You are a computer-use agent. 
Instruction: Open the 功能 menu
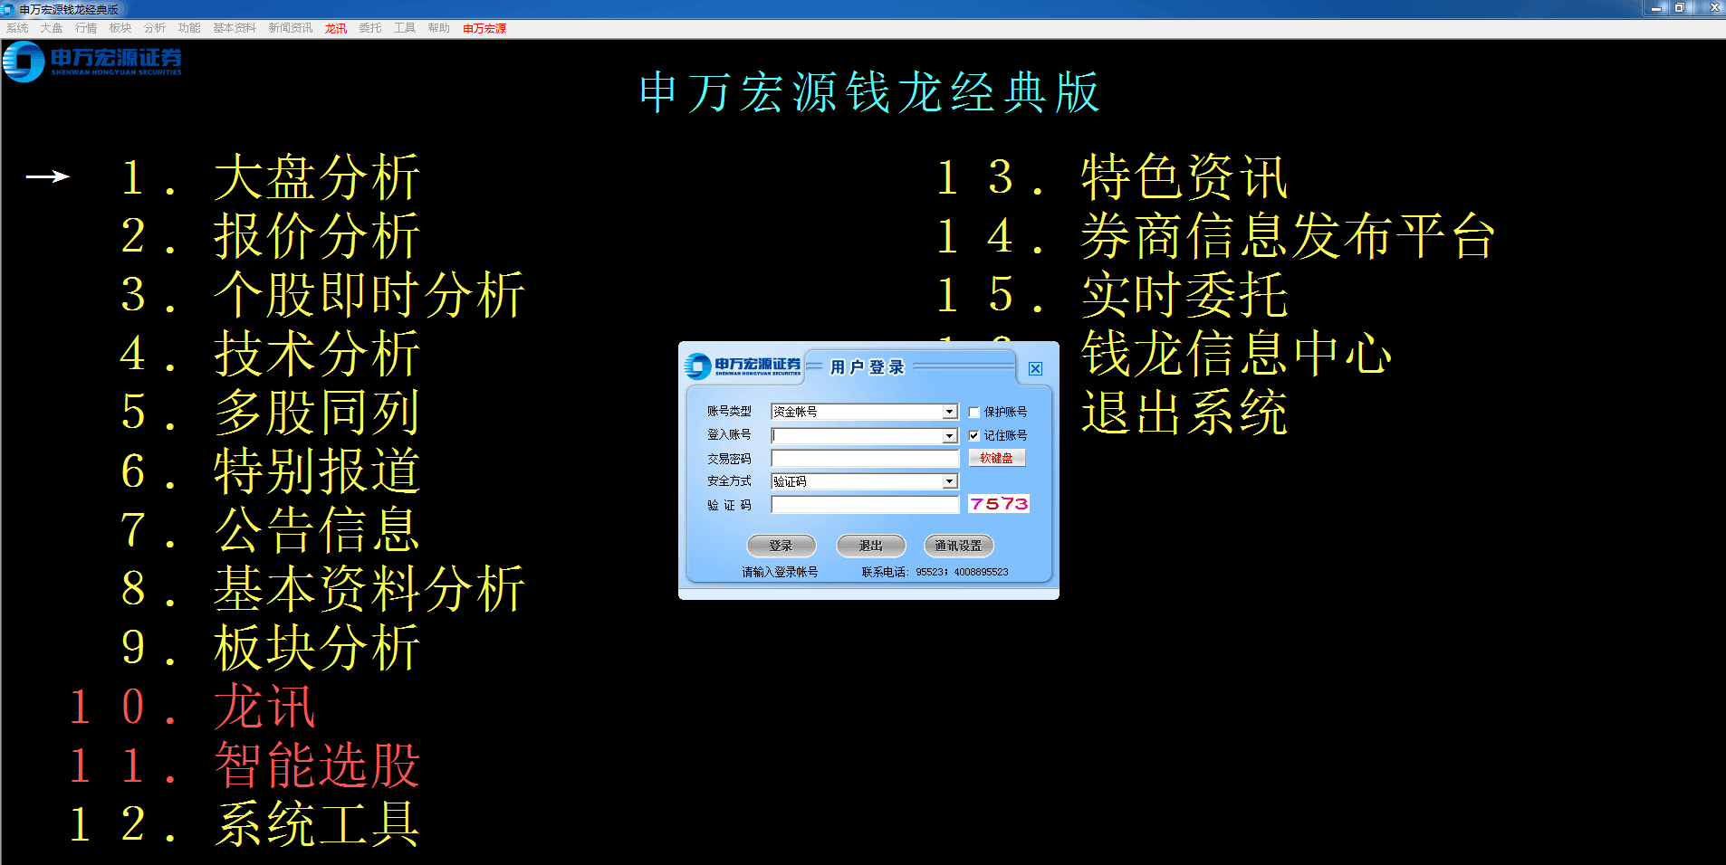pos(189,28)
